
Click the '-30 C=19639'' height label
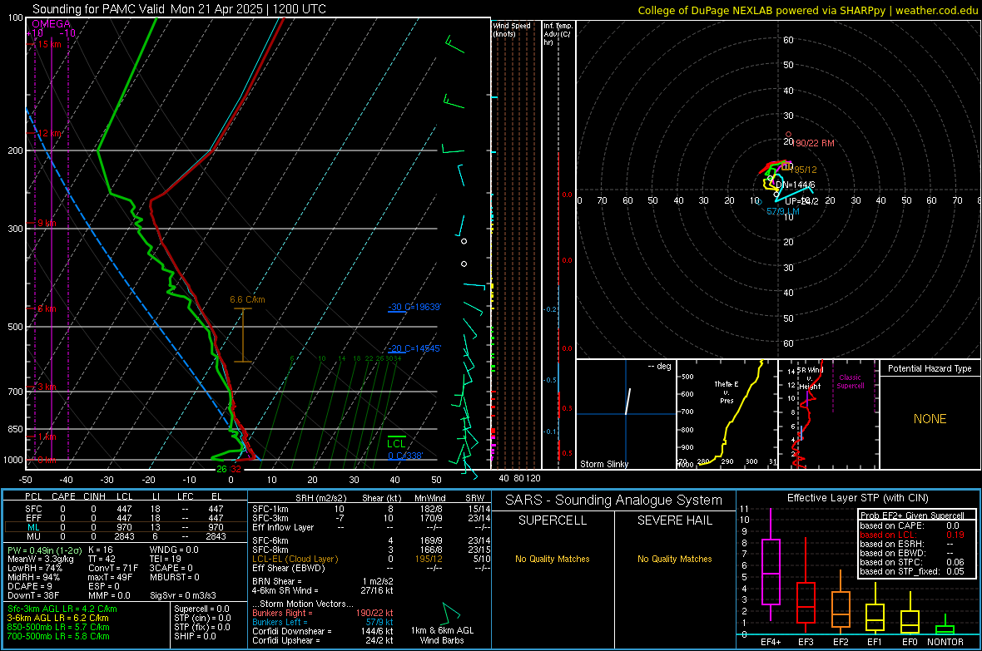414,307
